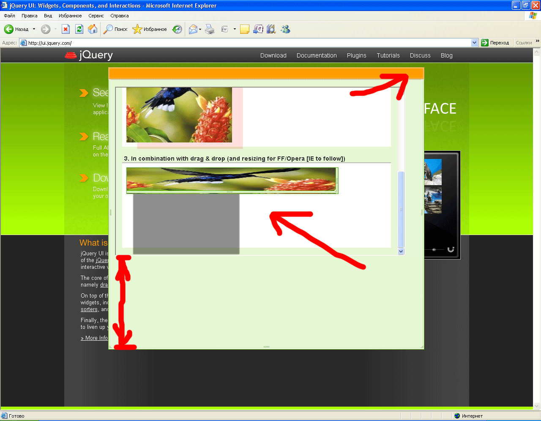Expand the address bar dropdown
This screenshot has width=541, height=421.
[x=474, y=43]
